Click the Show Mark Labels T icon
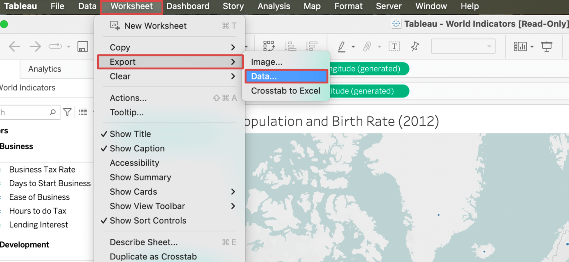Viewport: 569px width, 262px height. coord(394,47)
